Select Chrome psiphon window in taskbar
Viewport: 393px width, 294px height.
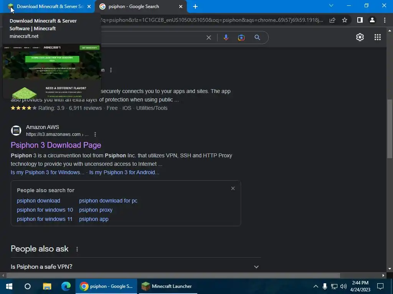[x=106, y=286]
